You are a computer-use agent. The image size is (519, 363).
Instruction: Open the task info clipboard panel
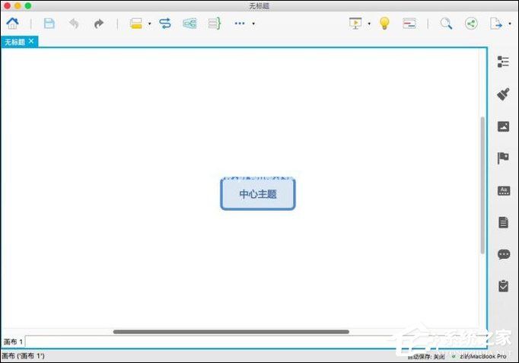tap(504, 286)
